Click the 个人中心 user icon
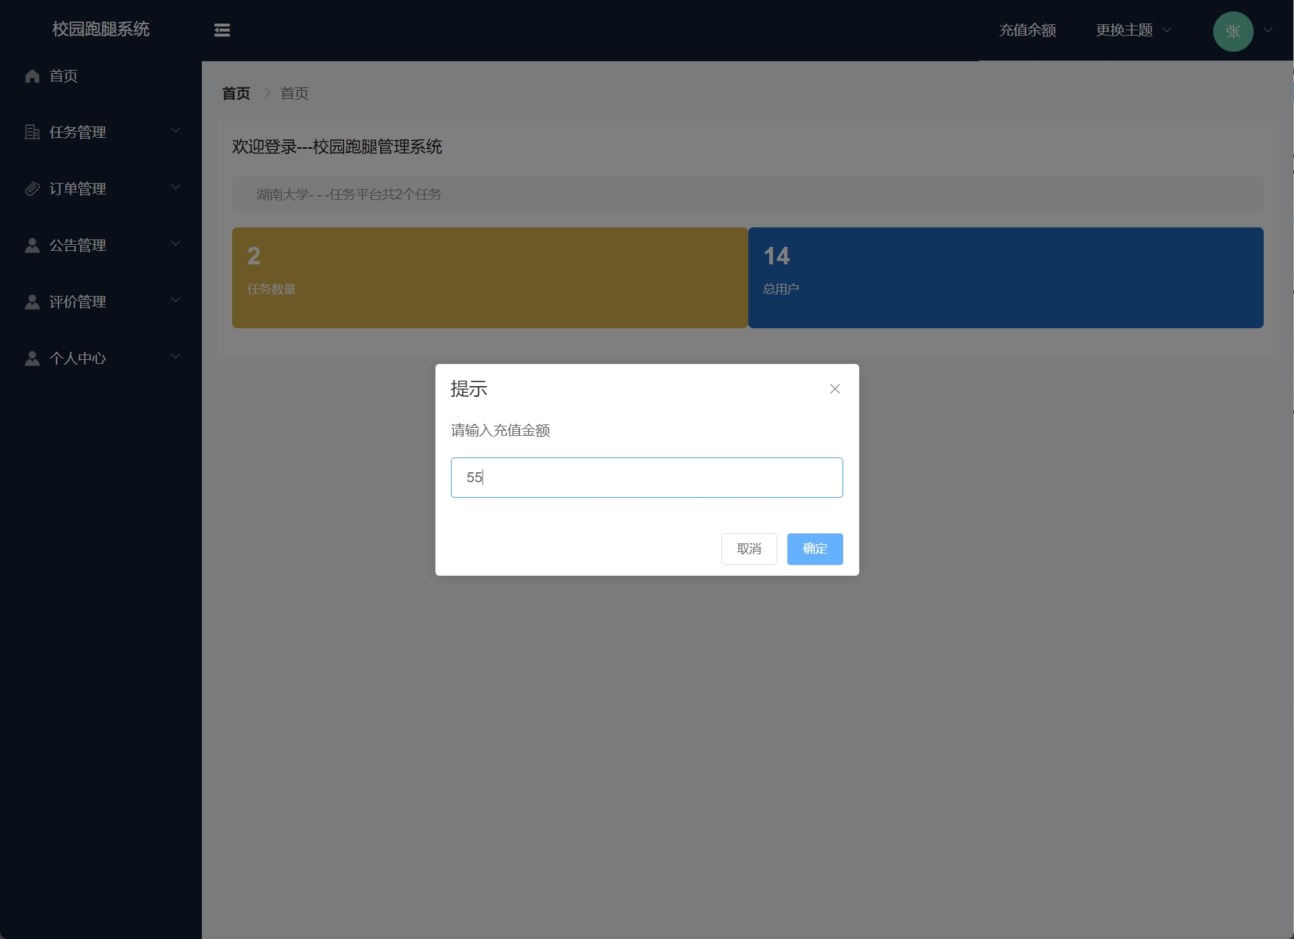 point(32,359)
